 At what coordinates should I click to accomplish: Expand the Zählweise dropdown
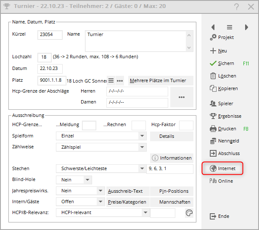142,147
